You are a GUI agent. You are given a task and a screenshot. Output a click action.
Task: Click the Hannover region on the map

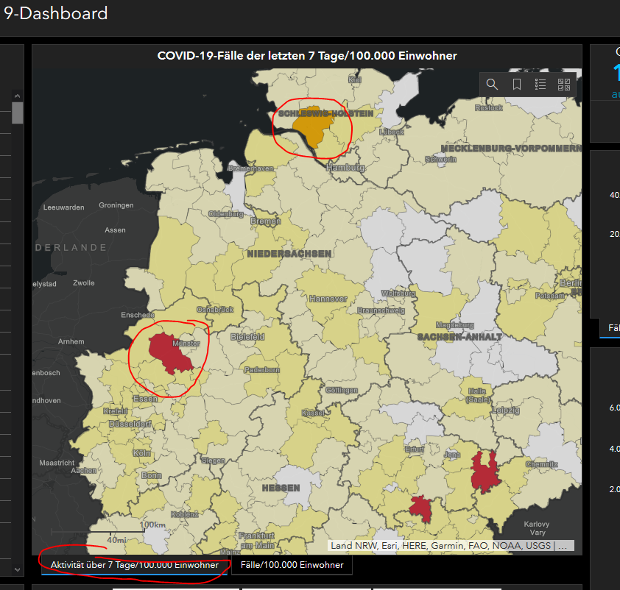pos(328,299)
